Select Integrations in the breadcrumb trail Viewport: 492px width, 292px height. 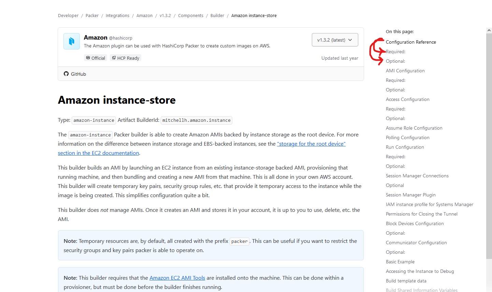[x=117, y=15]
